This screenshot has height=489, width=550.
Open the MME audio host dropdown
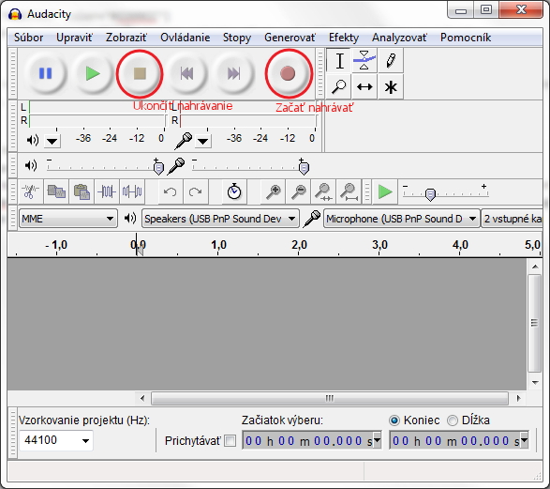pyautogui.click(x=68, y=219)
